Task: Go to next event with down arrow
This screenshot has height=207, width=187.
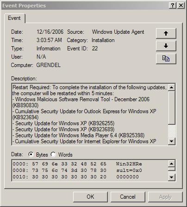Action: click(x=166, y=46)
